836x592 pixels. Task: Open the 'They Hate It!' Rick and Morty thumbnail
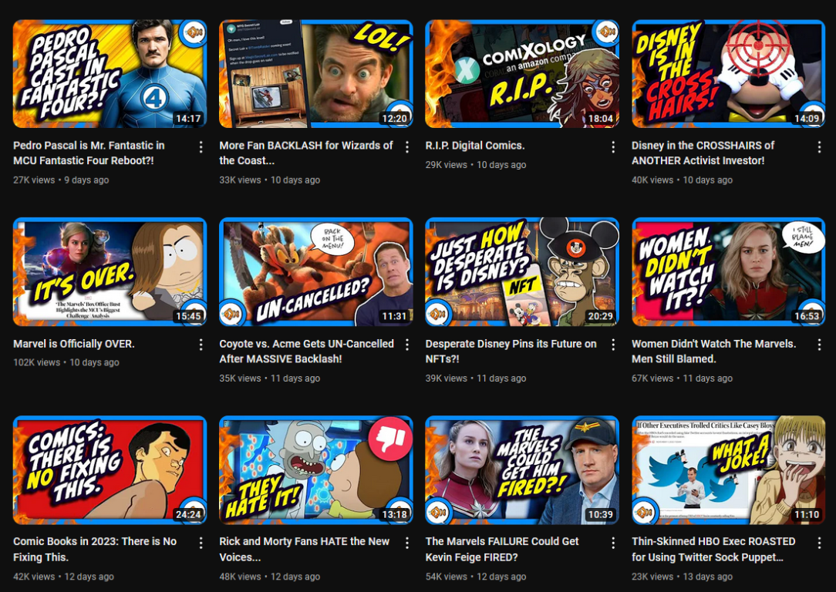315,470
